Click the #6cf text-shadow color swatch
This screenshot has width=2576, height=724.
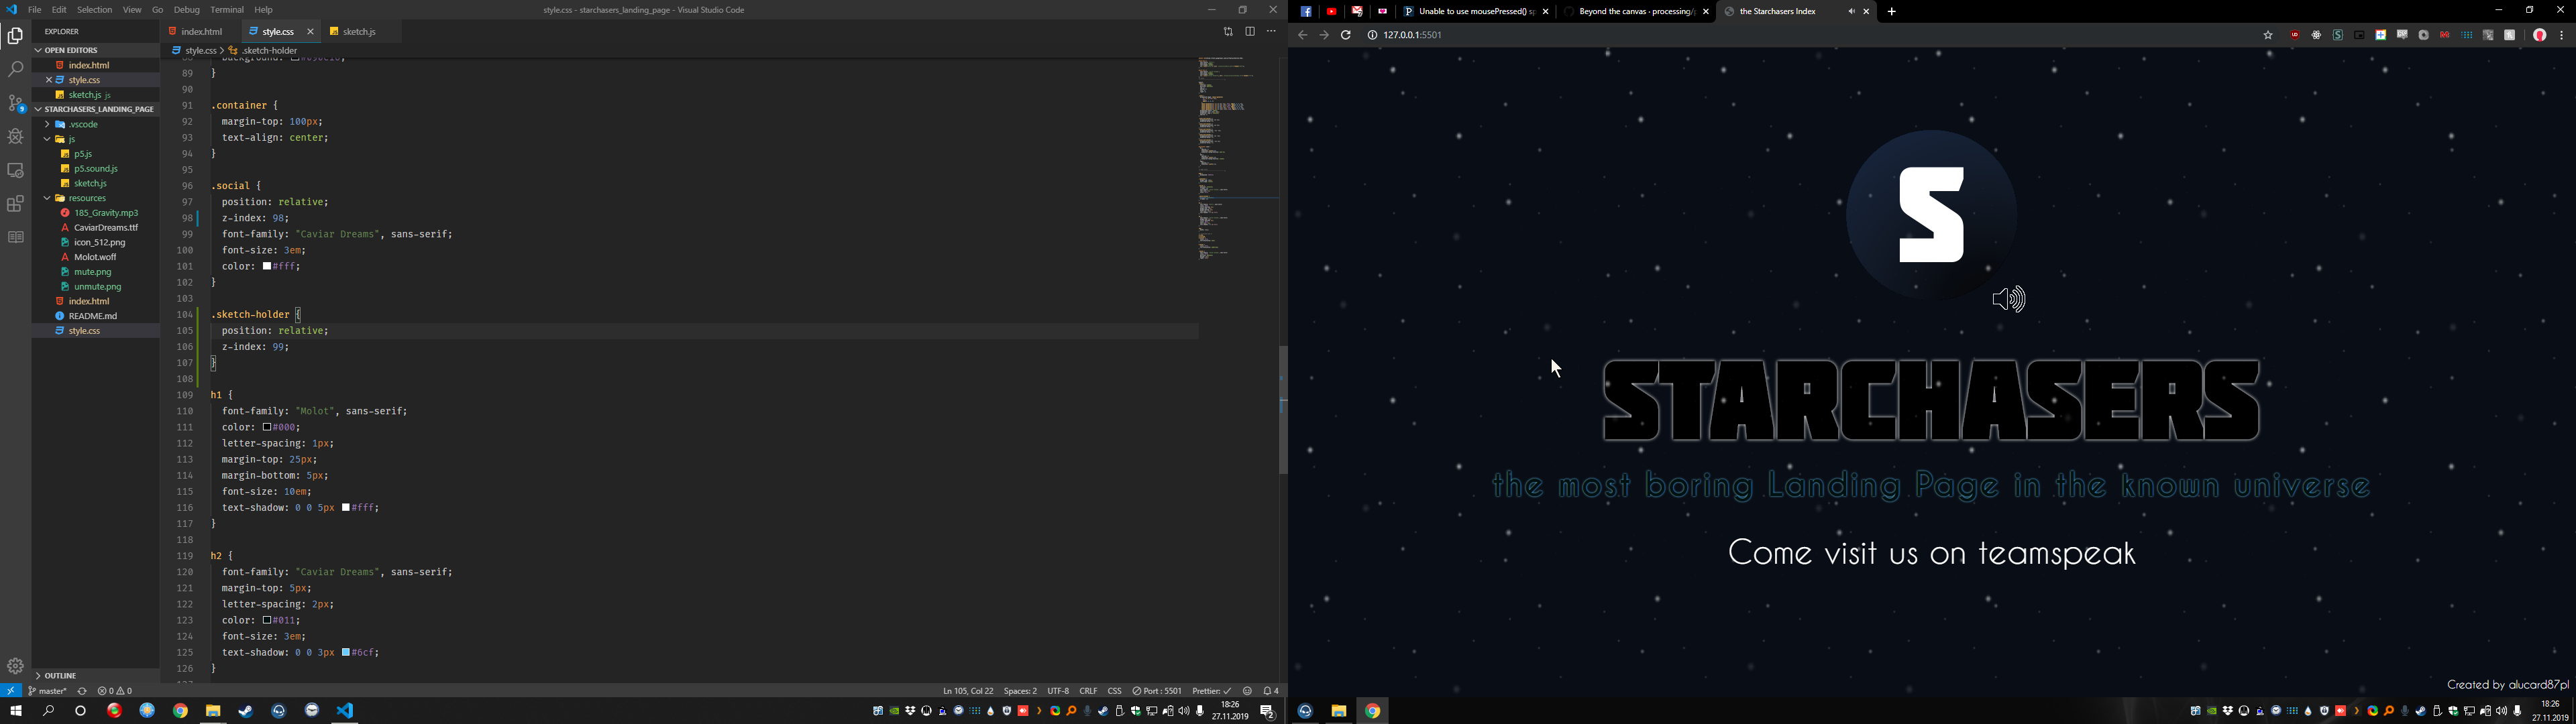pos(346,653)
